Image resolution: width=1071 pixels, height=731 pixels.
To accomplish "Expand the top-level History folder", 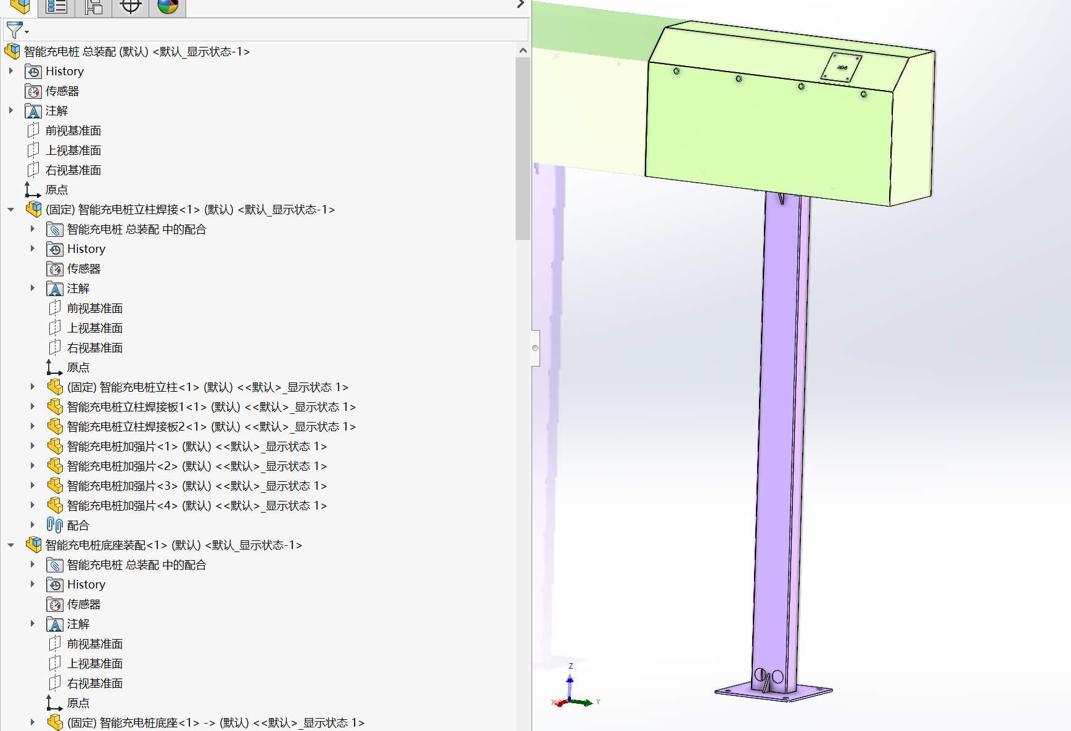I will 11,71.
